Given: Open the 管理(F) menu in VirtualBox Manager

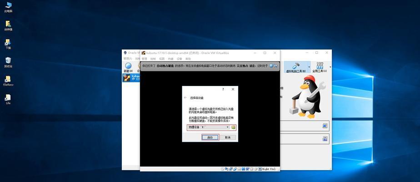Looking at the screenshot, I should [x=127, y=59].
